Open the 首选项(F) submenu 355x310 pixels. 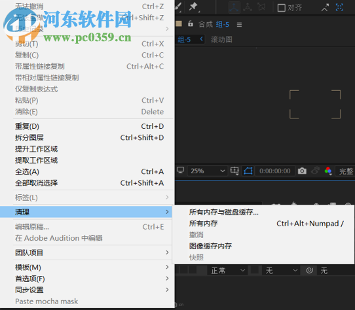pos(87,279)
